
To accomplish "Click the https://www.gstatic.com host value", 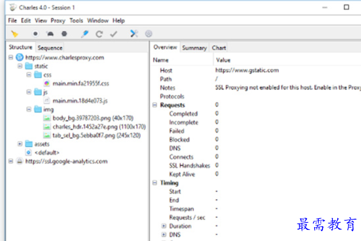I will 247,70.
